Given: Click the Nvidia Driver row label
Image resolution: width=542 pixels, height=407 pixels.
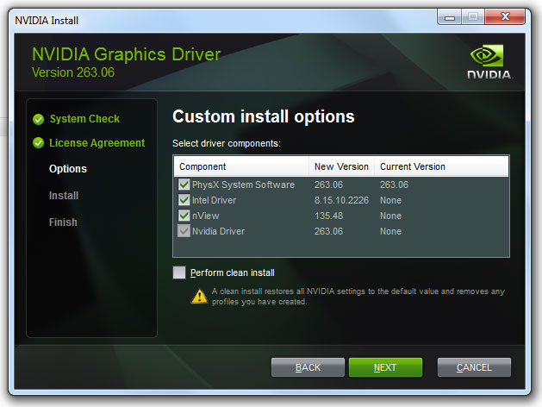Looking at the screenshot, I should pos(219,231).
